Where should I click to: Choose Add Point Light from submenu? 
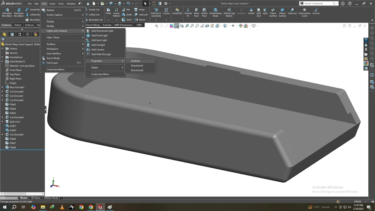(99, 36)
